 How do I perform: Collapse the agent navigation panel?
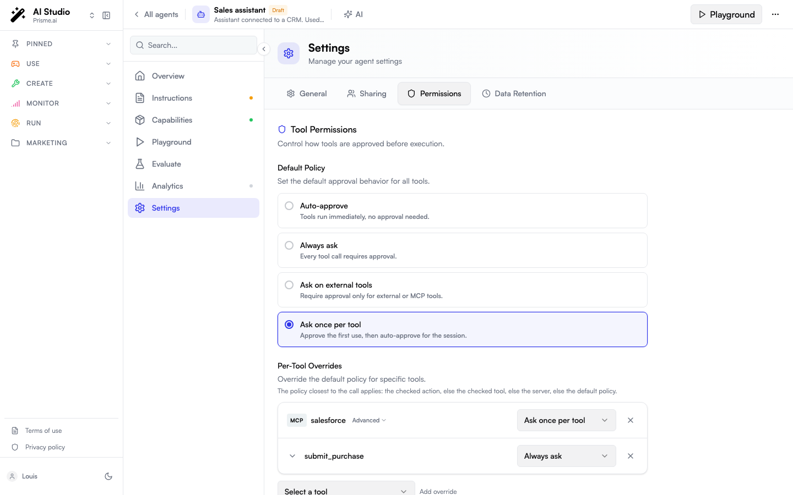pos(264,49)
